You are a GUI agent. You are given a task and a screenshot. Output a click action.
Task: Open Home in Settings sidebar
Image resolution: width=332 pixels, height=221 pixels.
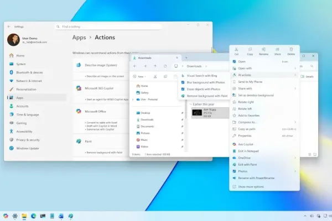pos(37,56)
